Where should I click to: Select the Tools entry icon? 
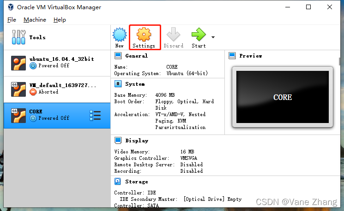18,37
